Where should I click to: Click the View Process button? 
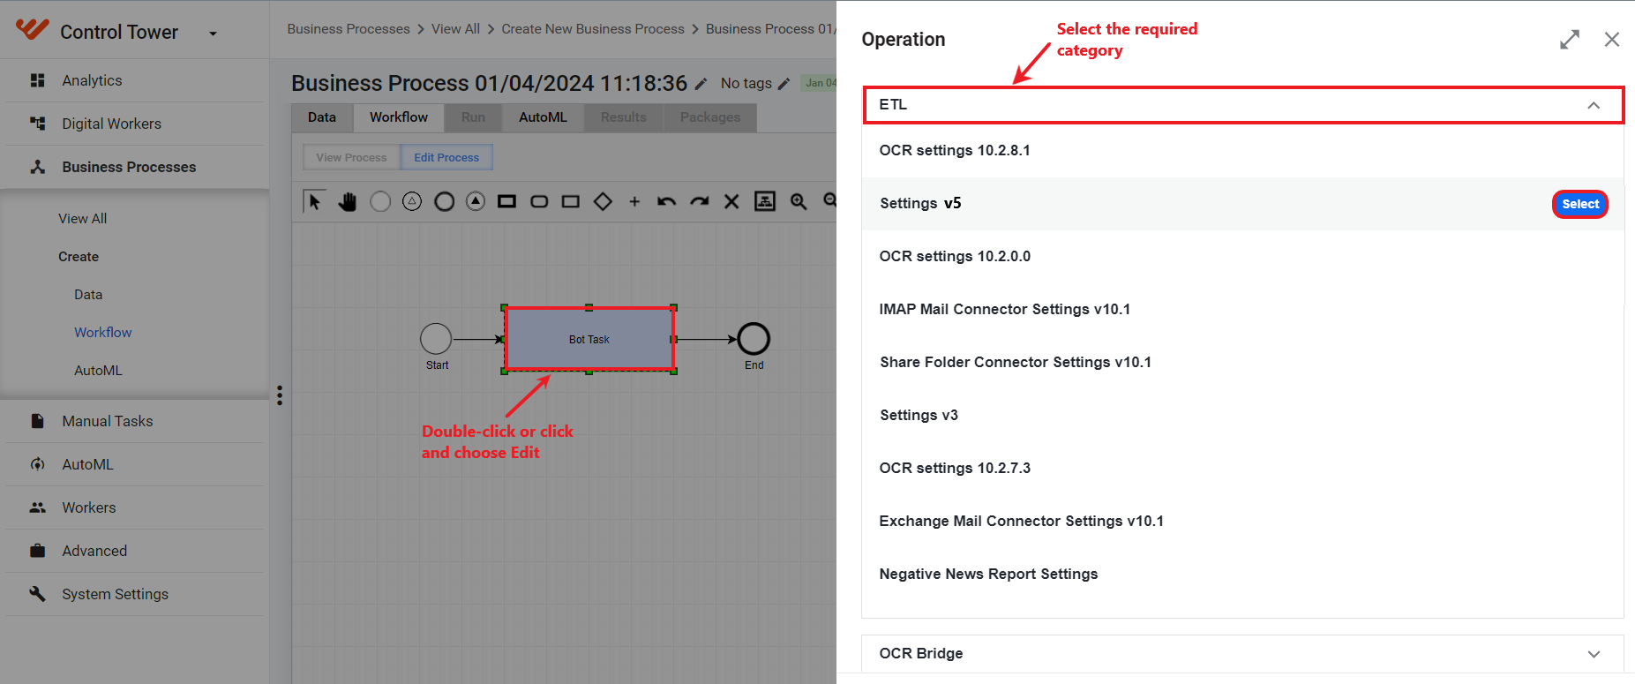(x=351, y=157)
